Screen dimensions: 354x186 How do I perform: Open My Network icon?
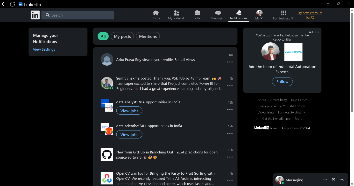(x=176, y=13)
